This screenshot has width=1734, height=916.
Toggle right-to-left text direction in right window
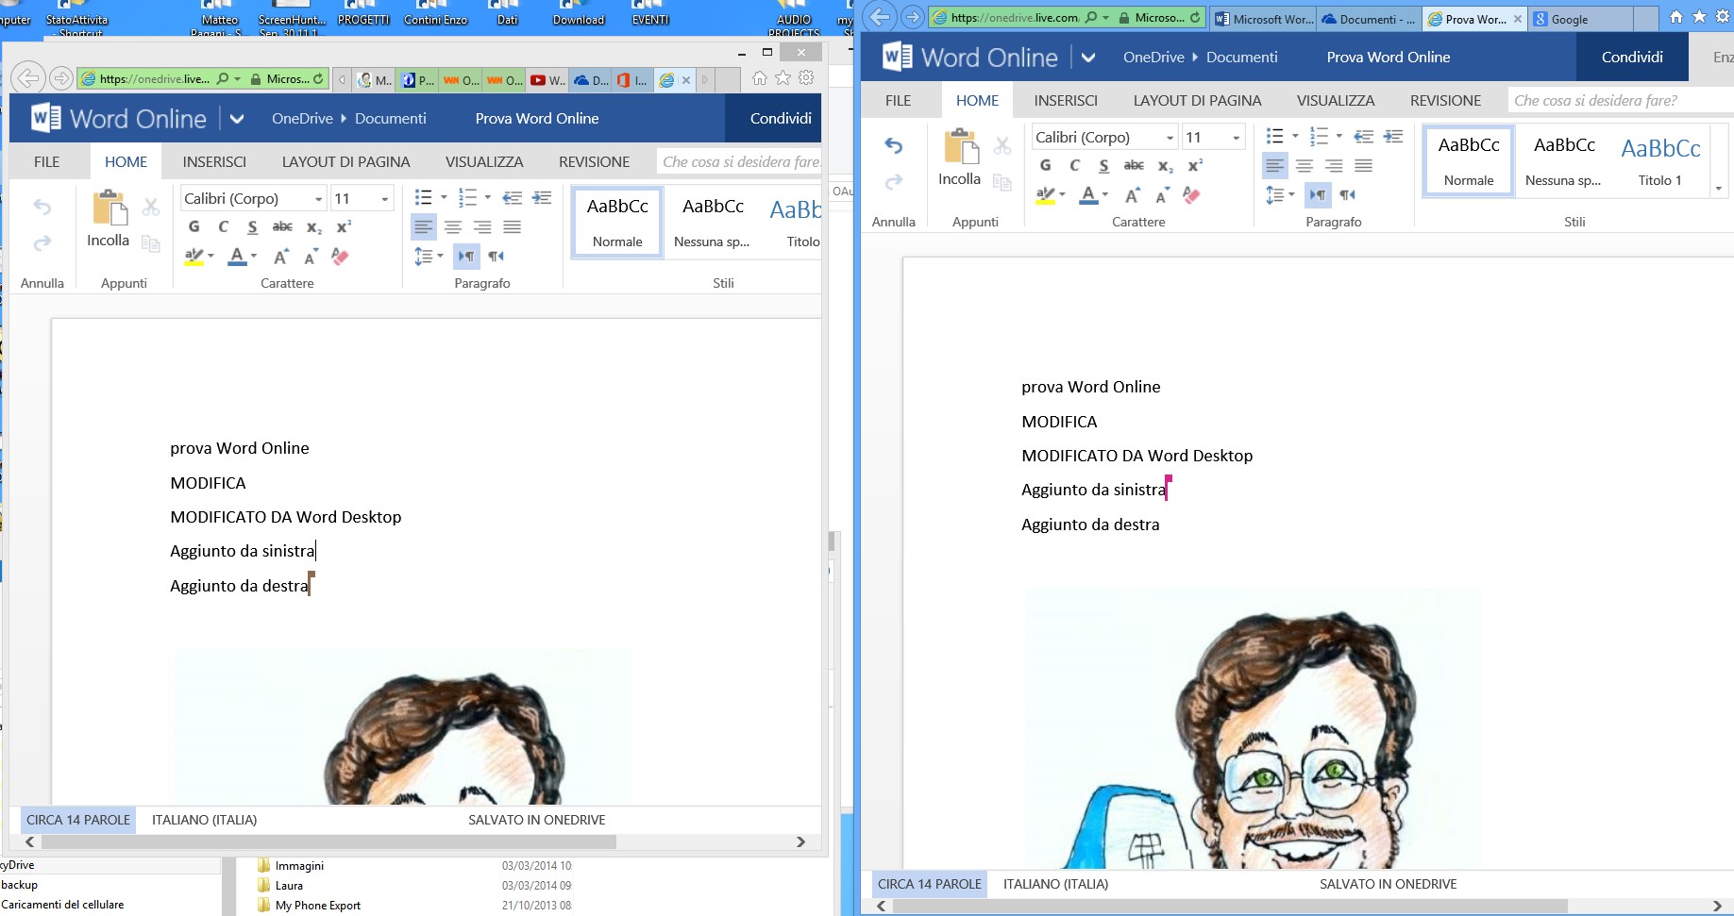(1347, 195)
